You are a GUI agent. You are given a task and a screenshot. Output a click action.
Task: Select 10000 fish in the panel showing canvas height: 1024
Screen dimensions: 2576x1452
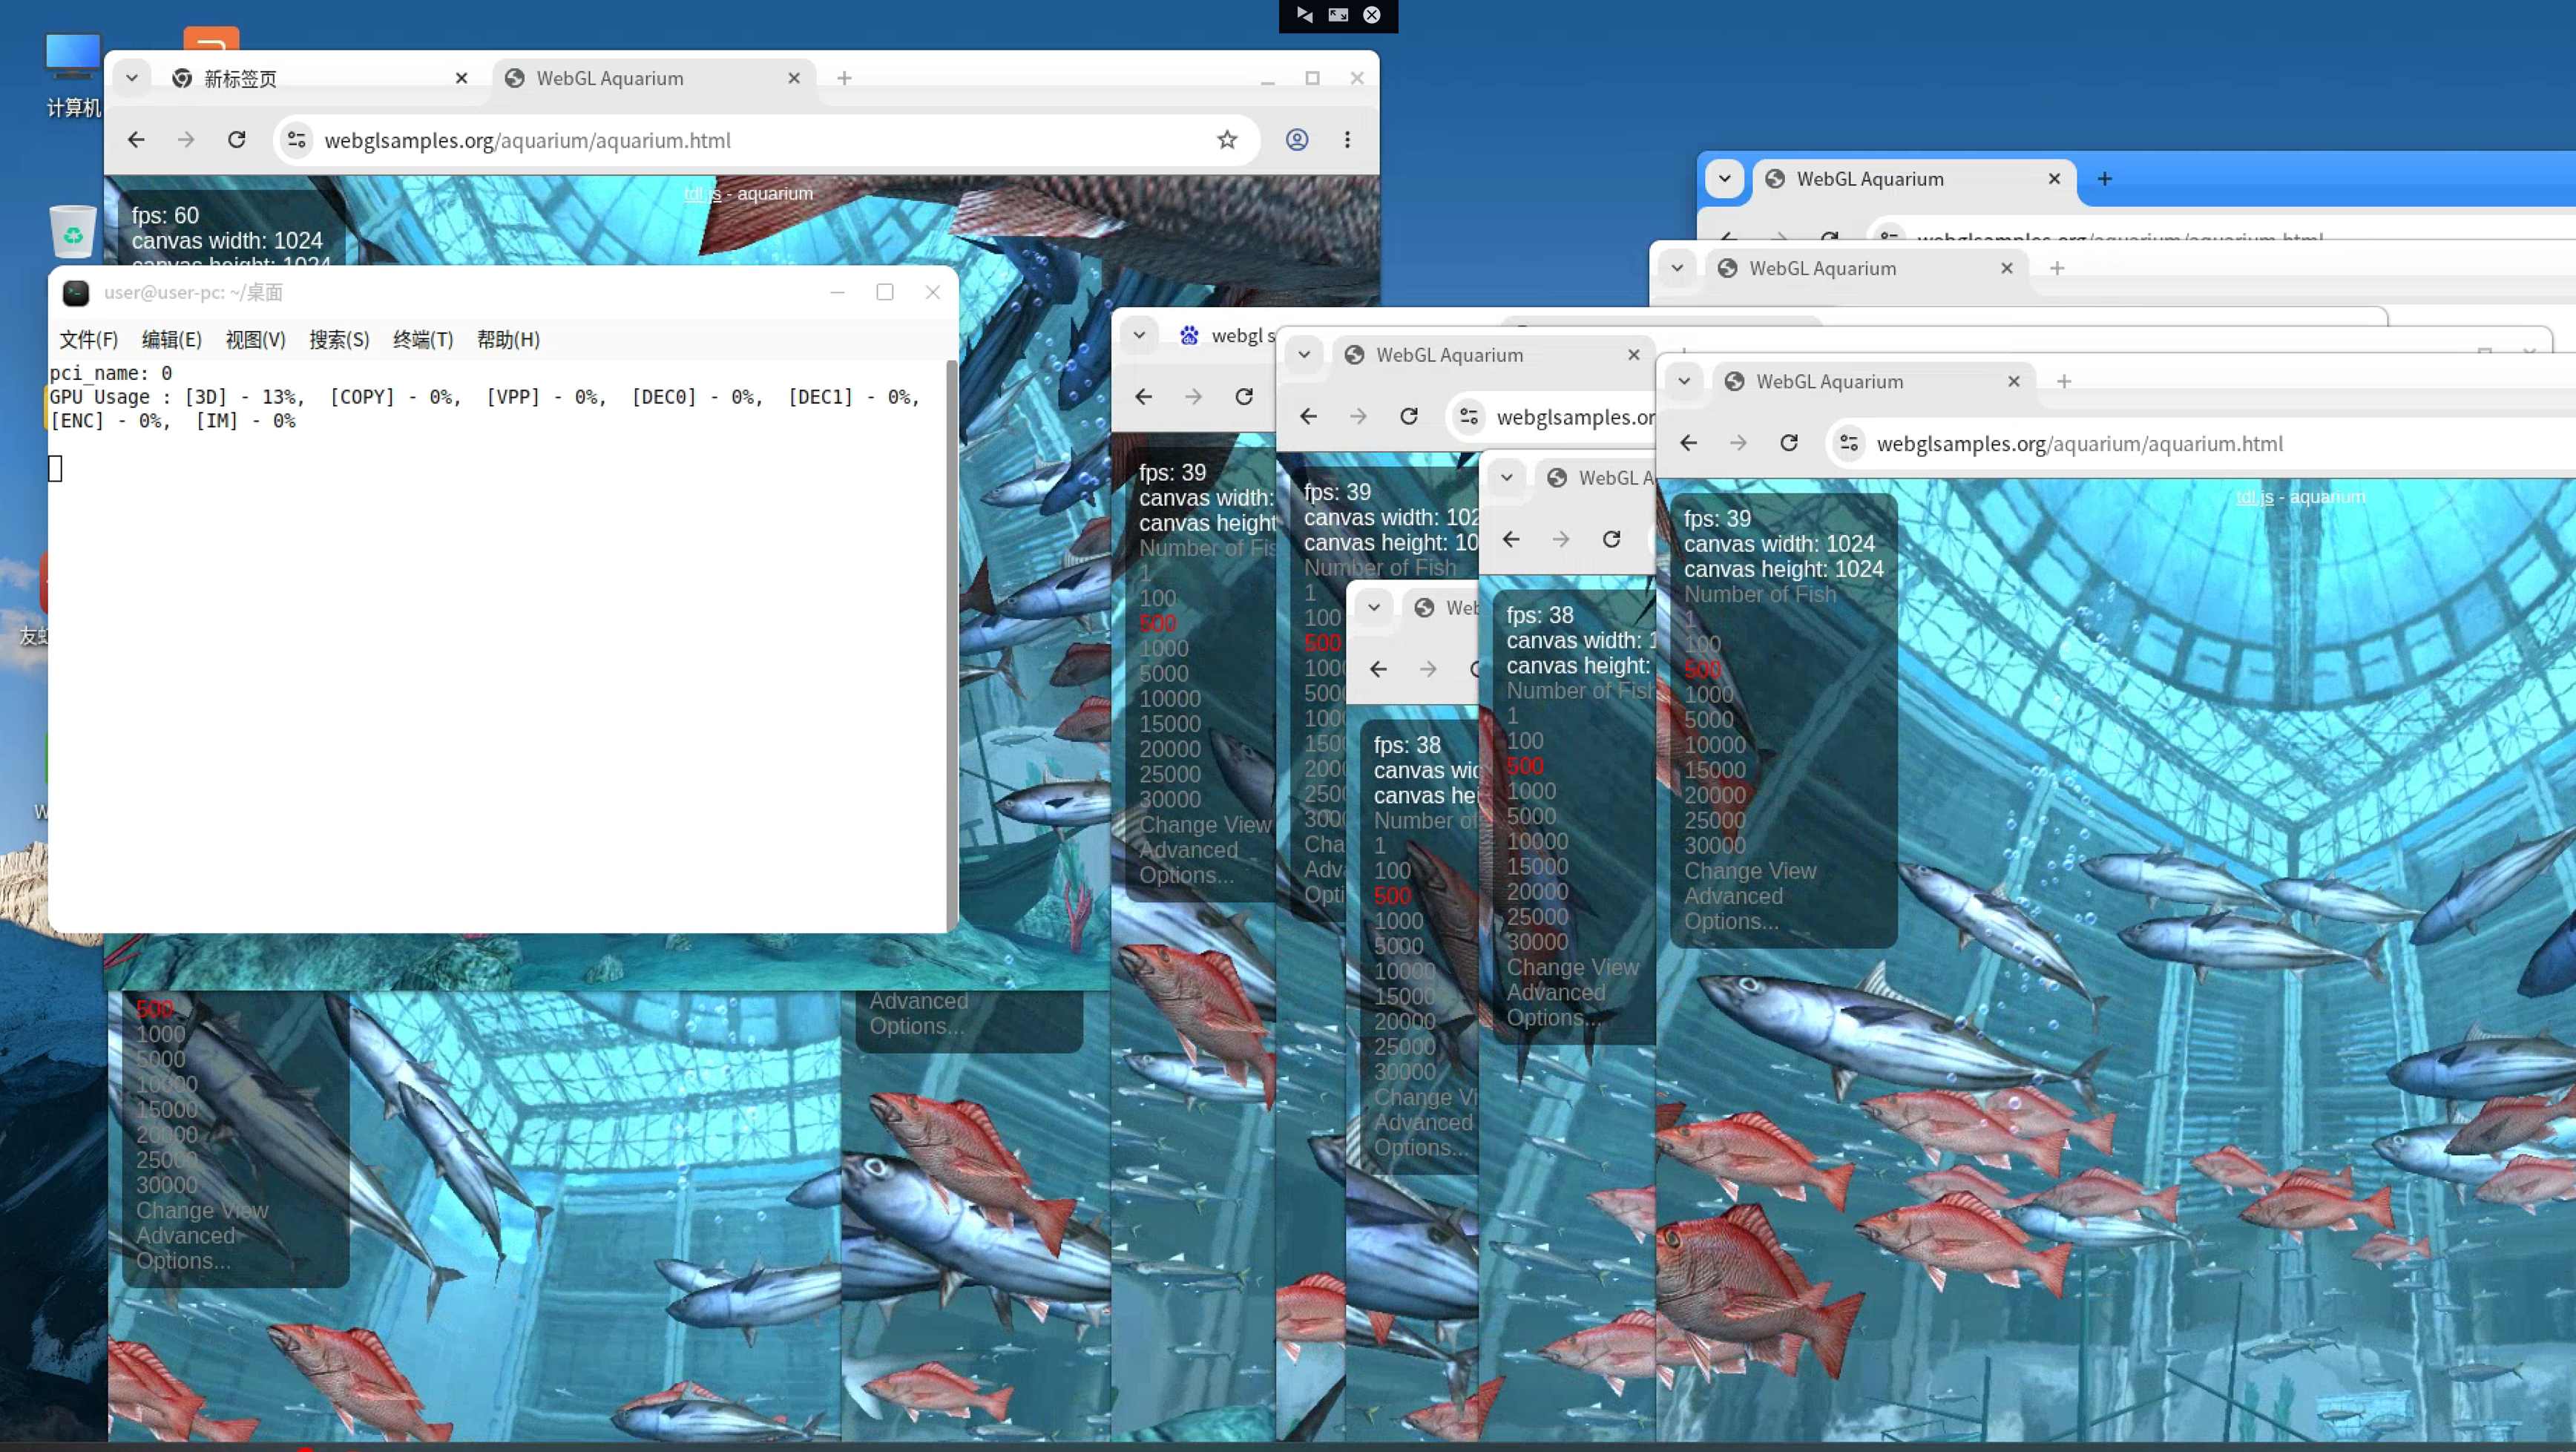tap(1714, 745)
